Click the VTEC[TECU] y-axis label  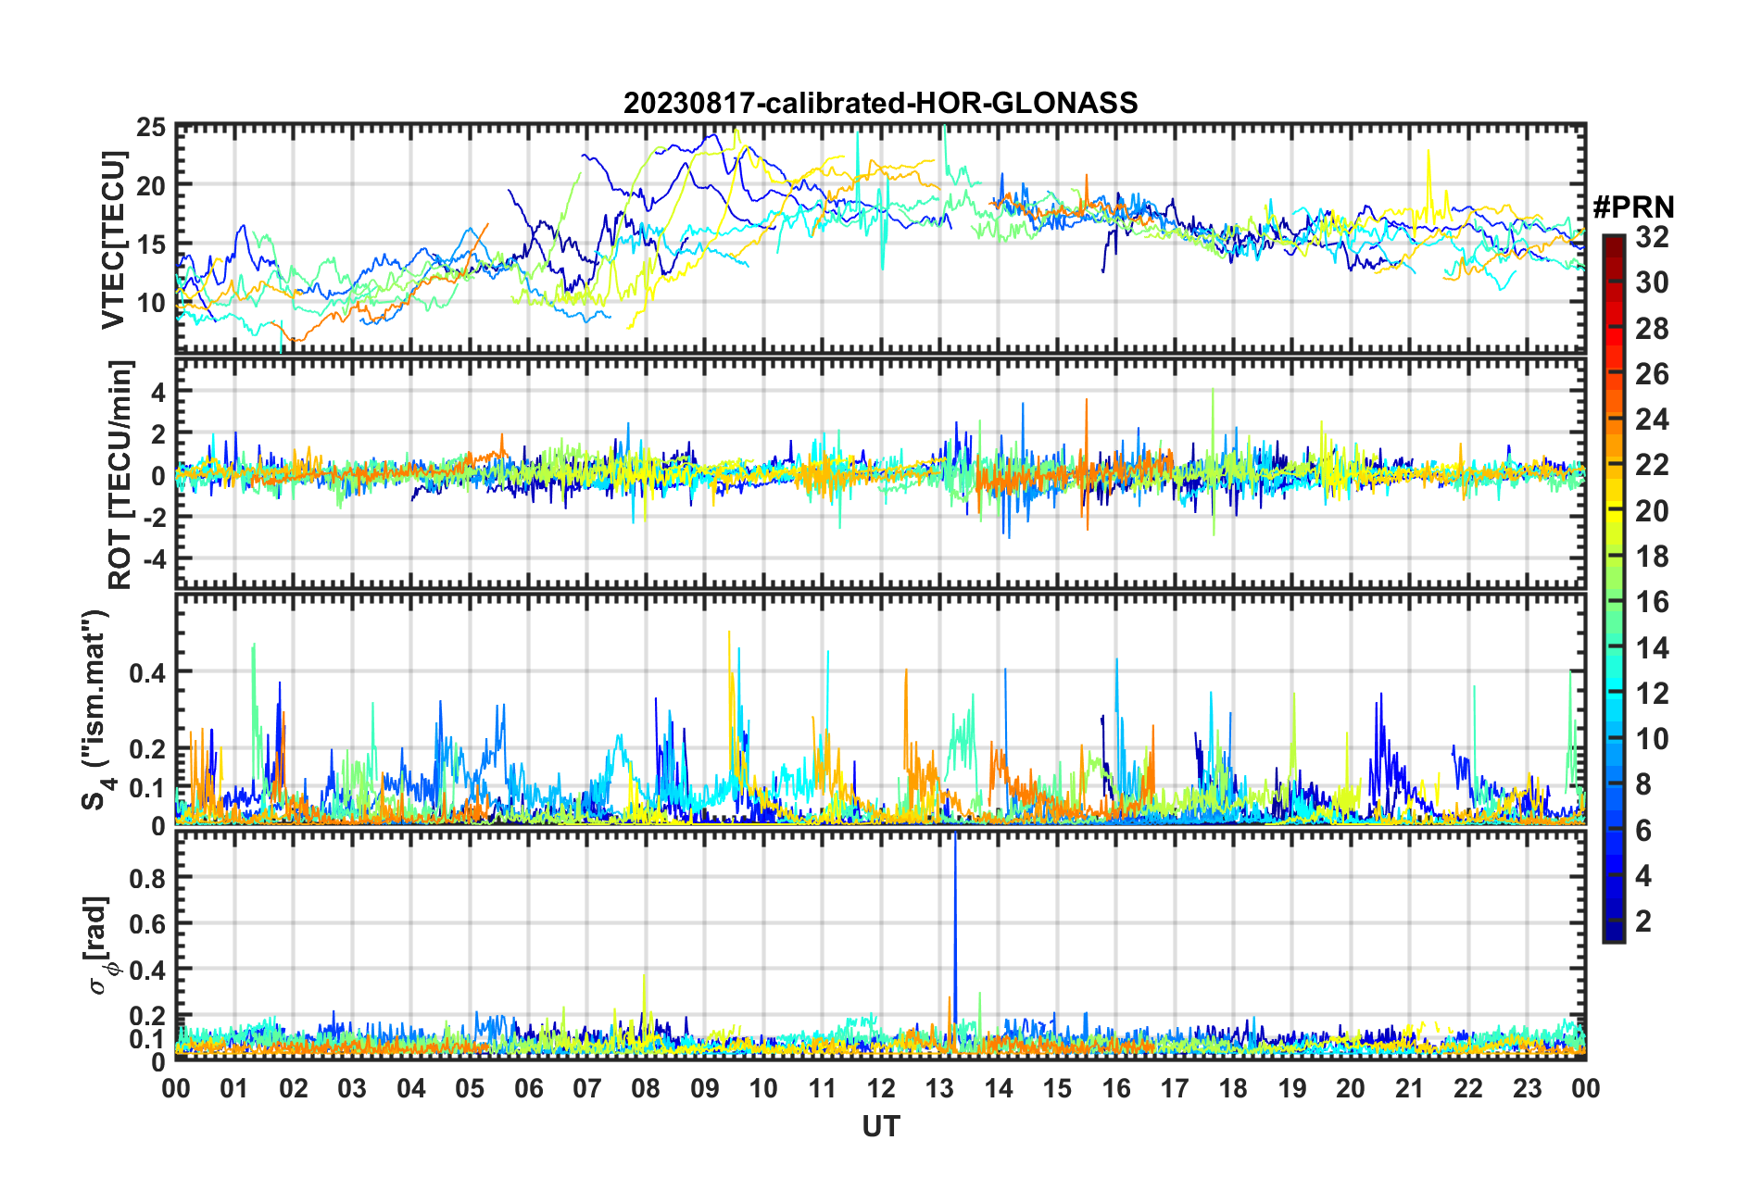pos(113,241)
